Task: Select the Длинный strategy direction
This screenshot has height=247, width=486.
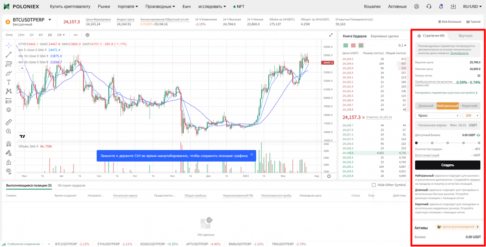Action: [425, 106]
